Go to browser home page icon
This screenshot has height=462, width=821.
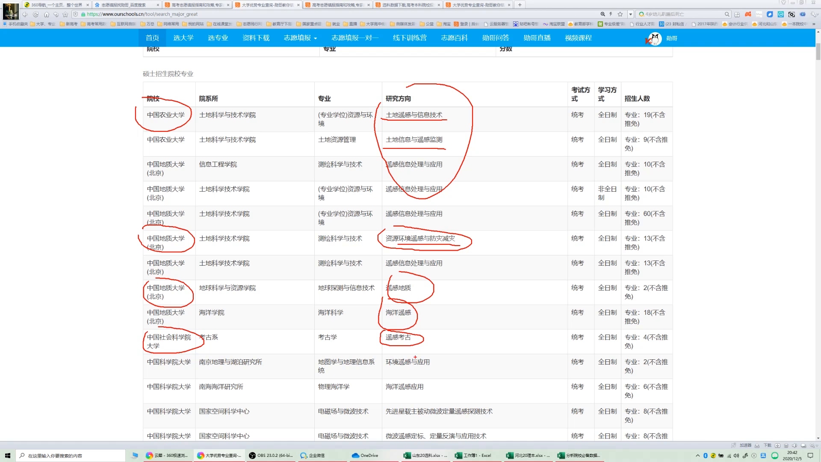[46, 14]
